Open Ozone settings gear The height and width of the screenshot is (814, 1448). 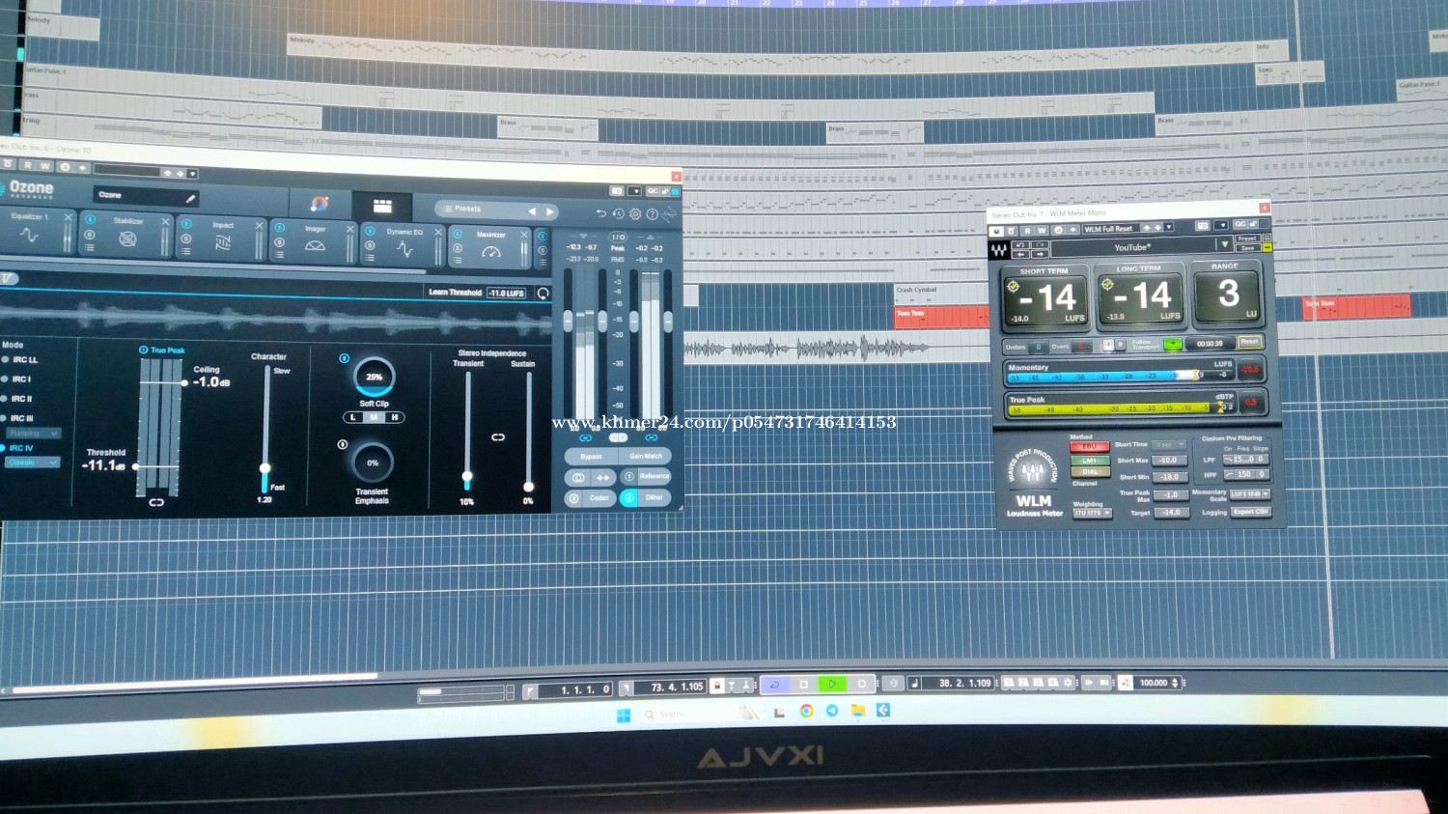(635, 214)
